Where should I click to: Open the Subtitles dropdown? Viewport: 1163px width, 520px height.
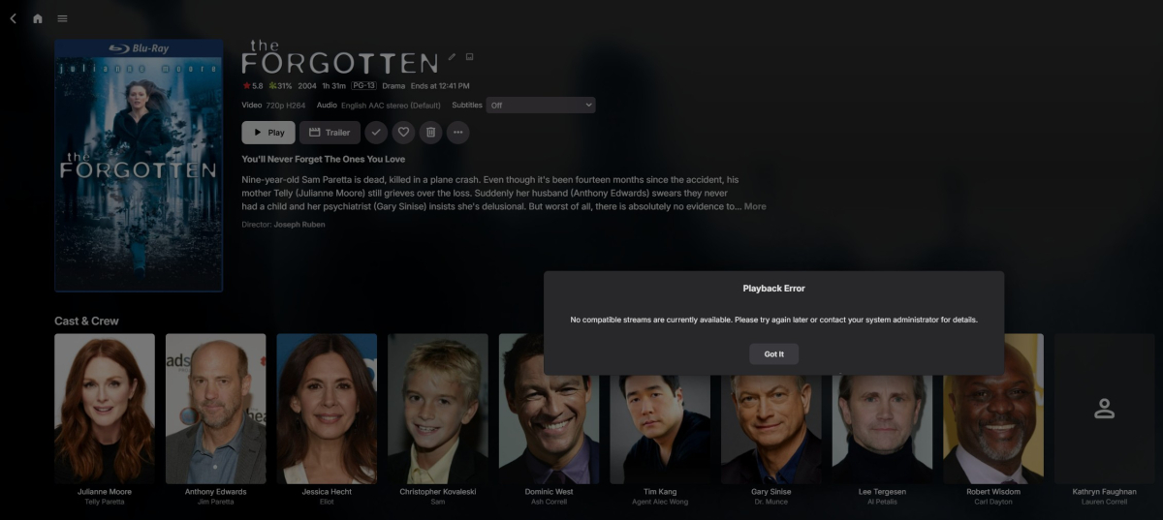pyautogui.click(x=541, y=105)
